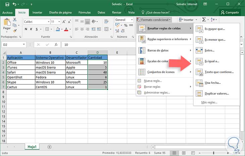Open the Formato condicional dropdown
Screen dimensions: 245x156
[154, 20]
